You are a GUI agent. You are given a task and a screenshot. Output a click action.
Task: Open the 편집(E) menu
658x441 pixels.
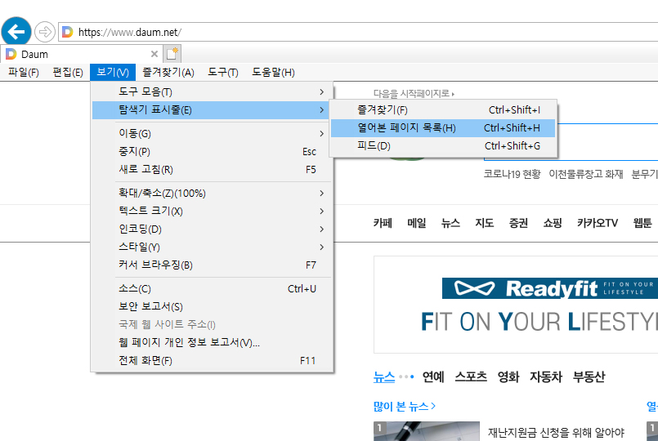tap(68, 72)
